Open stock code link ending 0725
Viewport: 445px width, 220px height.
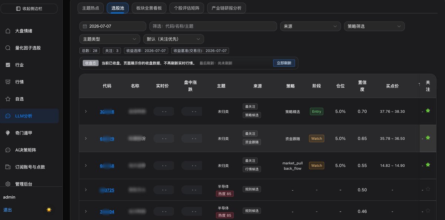tap(107, 190)
